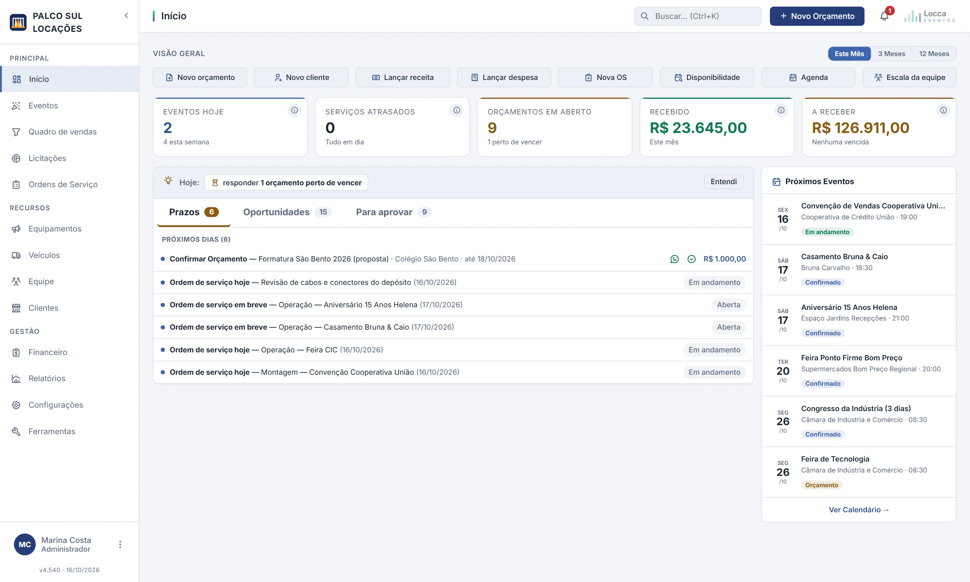Viewport: 970px width, 582px height.
Task: Open Feira de Tecnologia event entry
Action: coord(859,472)
